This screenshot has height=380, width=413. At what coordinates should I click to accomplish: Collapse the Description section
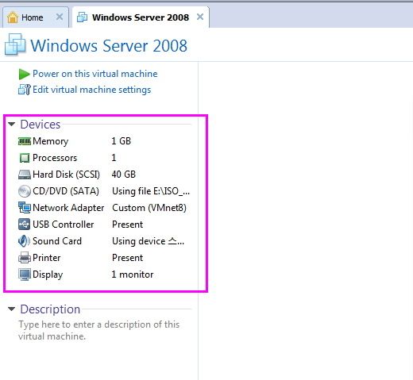click(11, 309)
